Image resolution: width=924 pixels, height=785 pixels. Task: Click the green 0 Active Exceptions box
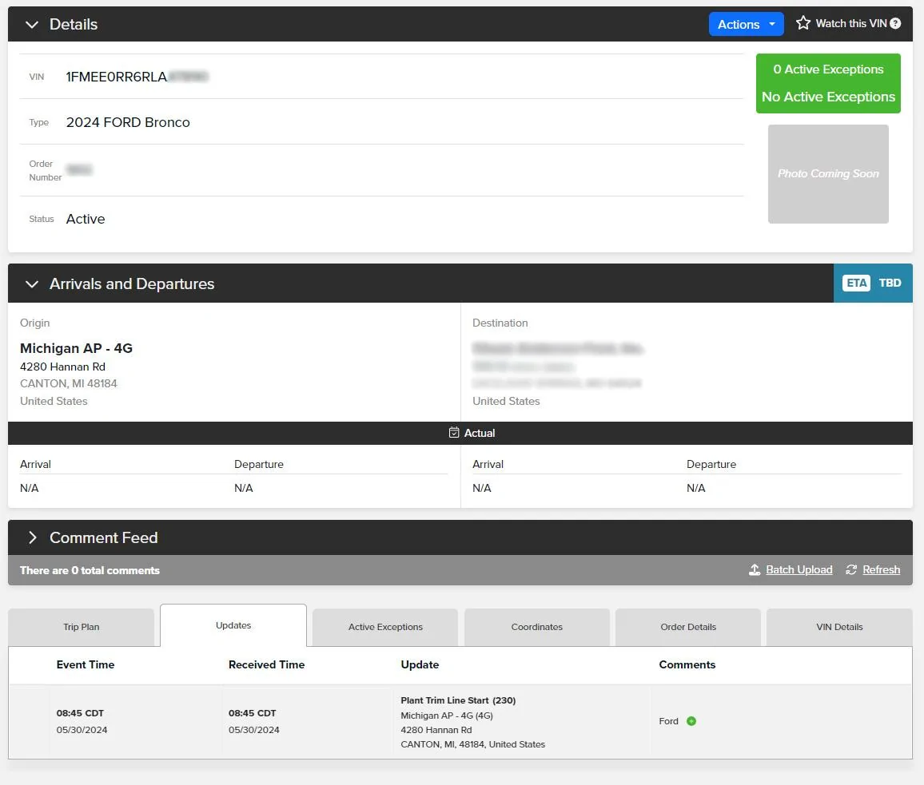(x=828, y=83)
